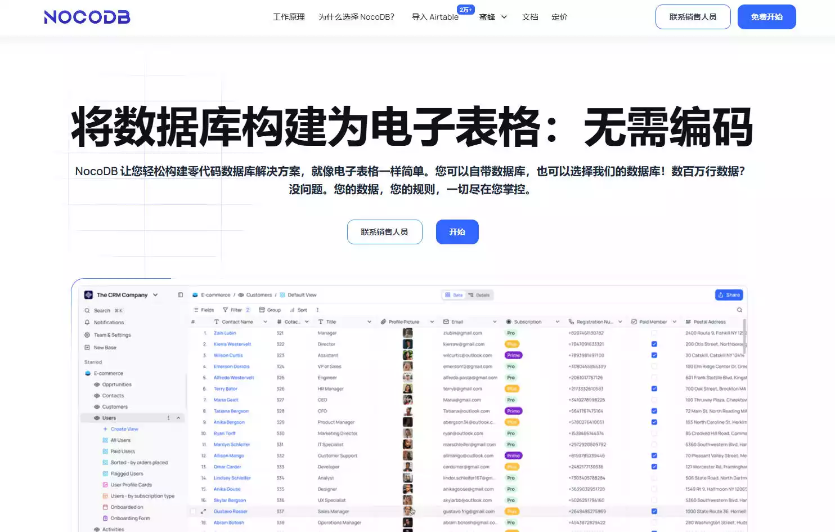
Task: Check Paid Member for Zain Lubin
Action: point(654,333)
